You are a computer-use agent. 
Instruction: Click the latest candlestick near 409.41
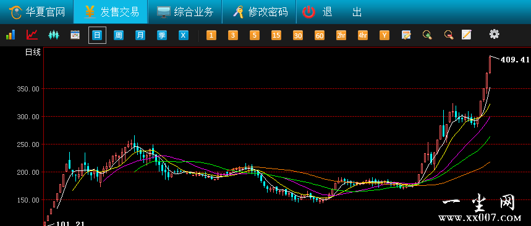(490, 65)
